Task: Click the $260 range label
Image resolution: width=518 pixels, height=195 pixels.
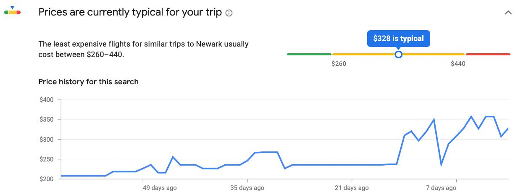Action: click(x=339, y=64)
